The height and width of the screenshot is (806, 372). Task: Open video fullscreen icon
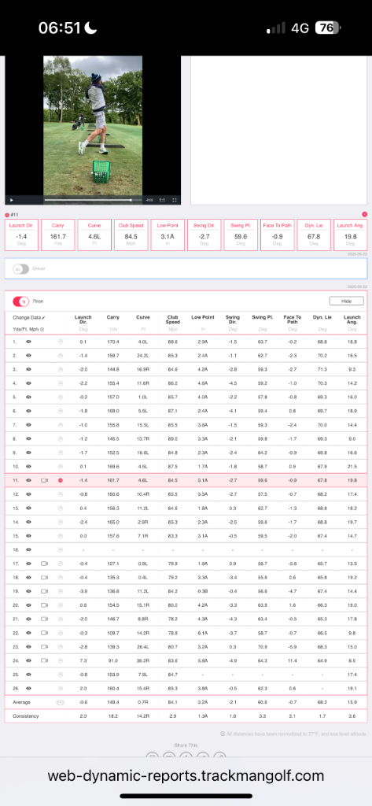point(175,200)
